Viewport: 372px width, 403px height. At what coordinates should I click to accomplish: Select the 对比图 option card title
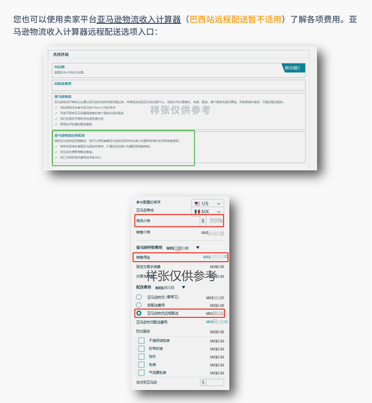coord(59,67)
